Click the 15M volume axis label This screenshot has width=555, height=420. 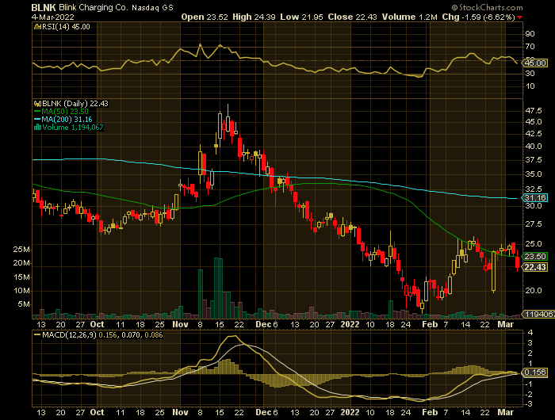[21, 277]
